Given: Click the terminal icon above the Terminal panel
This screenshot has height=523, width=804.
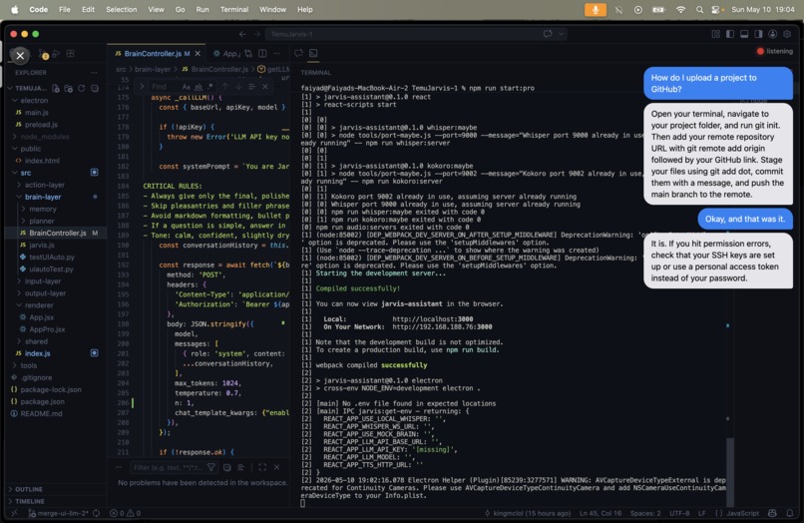Looking at the screenshot, I should click(313, 53).
